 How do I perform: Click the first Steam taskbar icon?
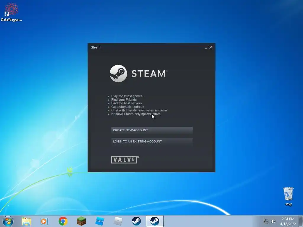point(136,221)
